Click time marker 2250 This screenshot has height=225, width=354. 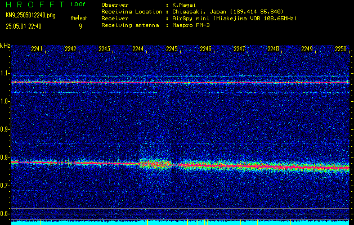340,49
